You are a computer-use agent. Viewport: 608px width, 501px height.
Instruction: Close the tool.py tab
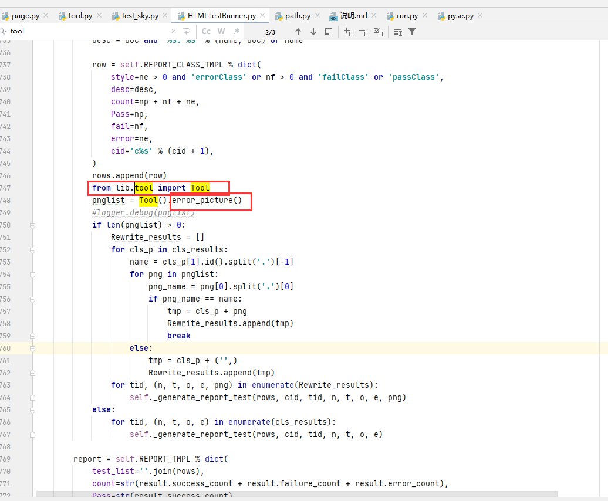tap(99, 15)
